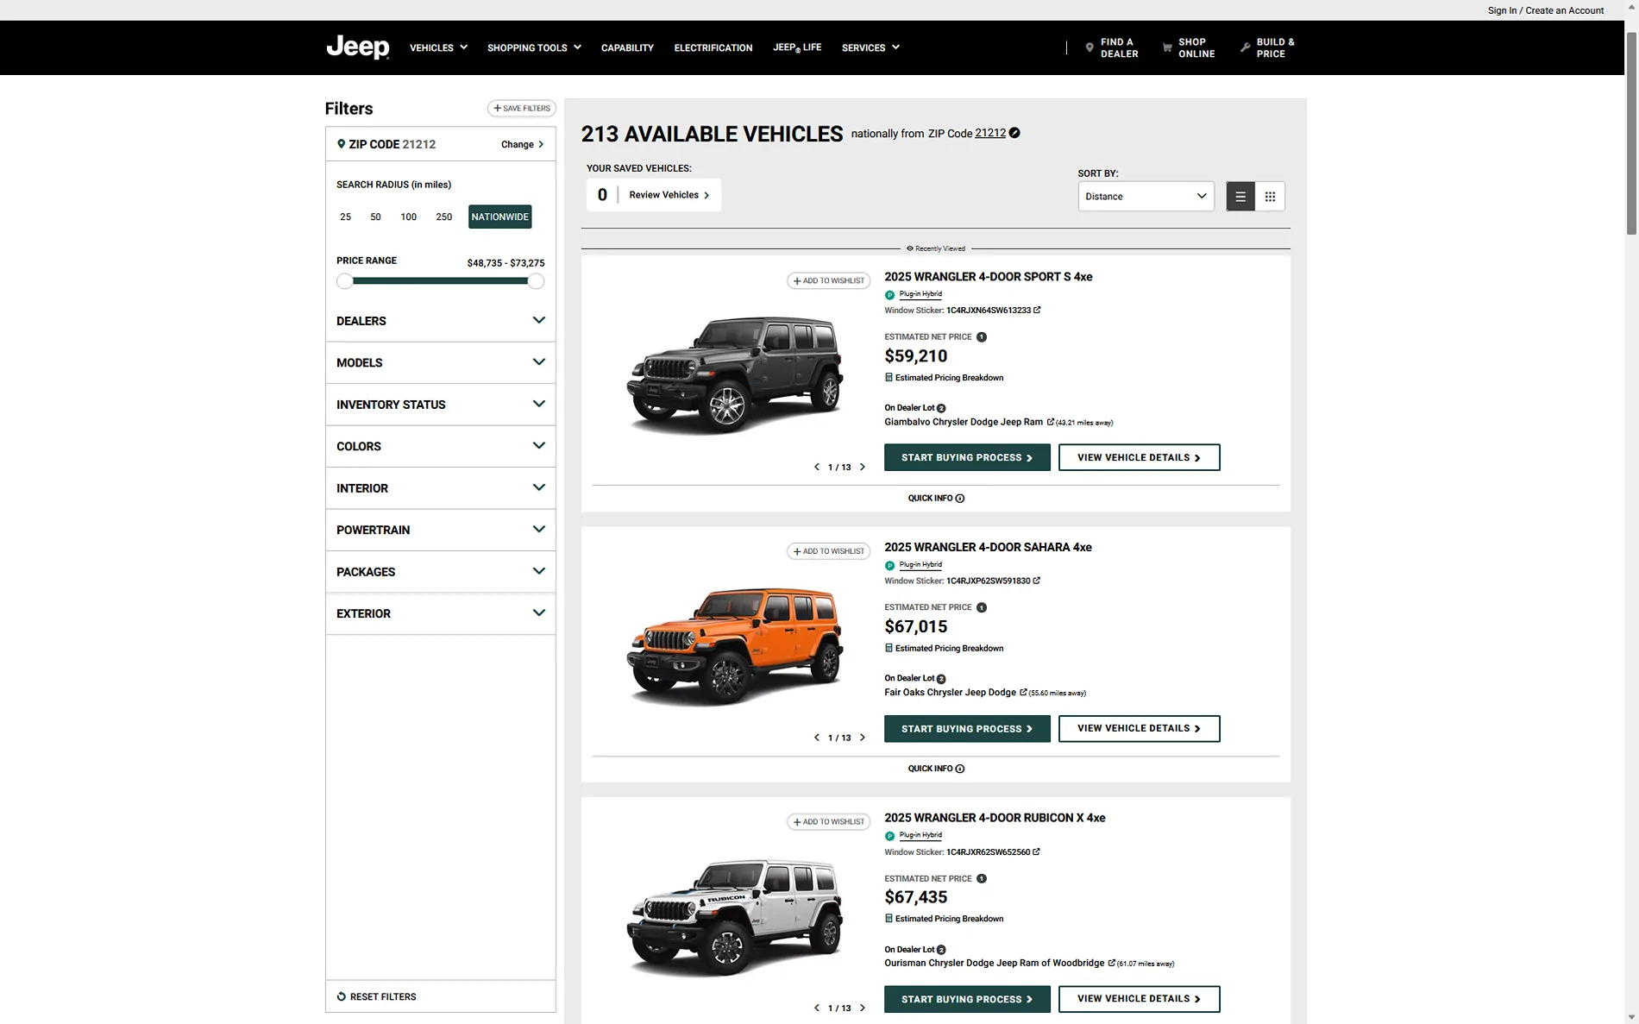Select Nationwide search radius
The image size is (1639, 1024).
coord(499,217)
